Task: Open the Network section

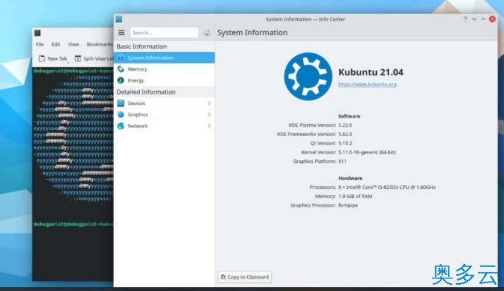Action: tap(164, 126)
